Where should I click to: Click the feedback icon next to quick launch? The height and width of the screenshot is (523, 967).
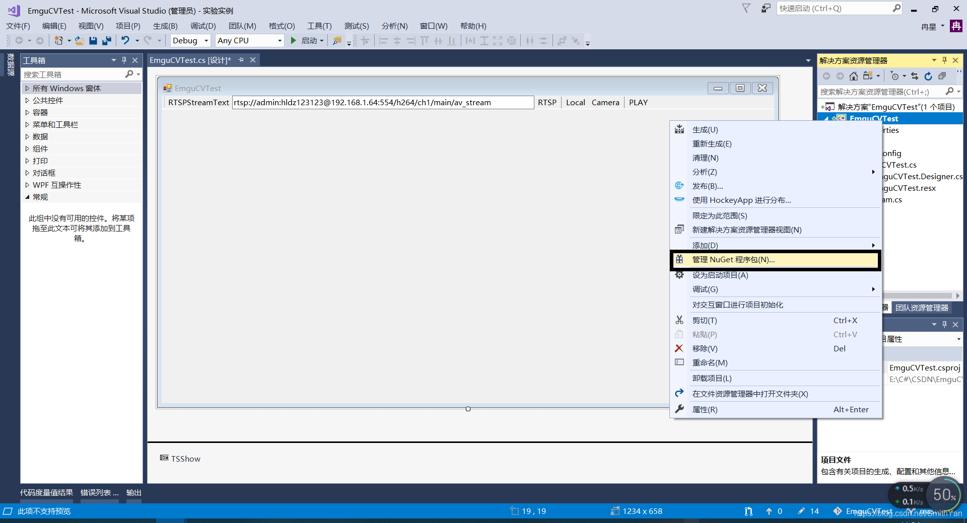766,8
